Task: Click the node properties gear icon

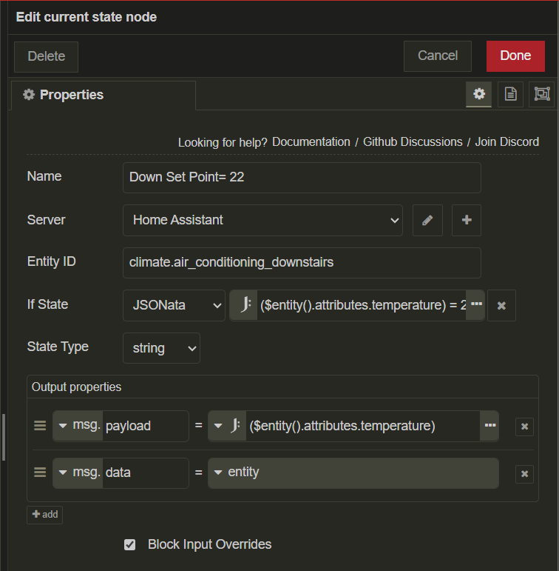Action: (478, 94)
